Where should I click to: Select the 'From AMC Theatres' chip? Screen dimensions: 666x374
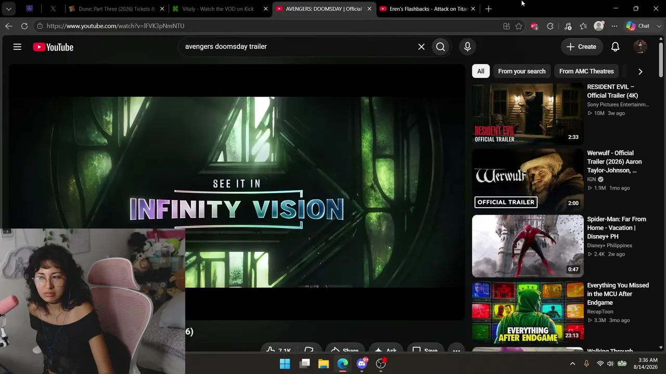586,71
